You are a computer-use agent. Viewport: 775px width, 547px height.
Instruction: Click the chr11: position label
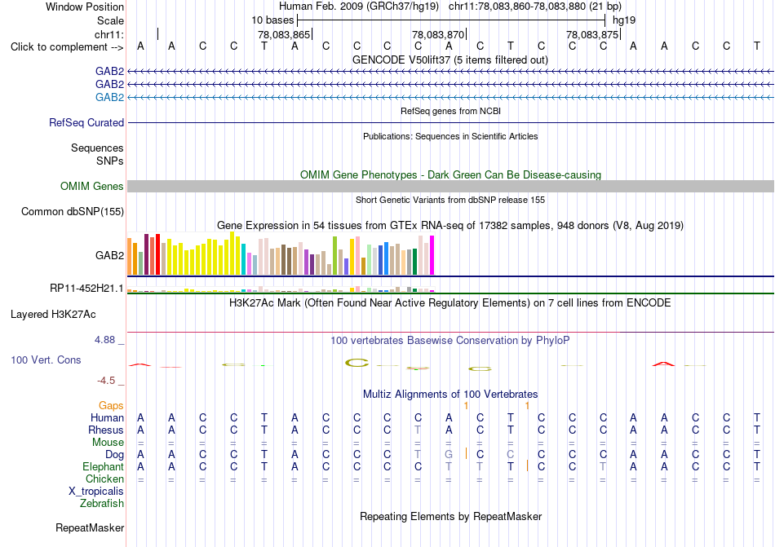point(108,34)
